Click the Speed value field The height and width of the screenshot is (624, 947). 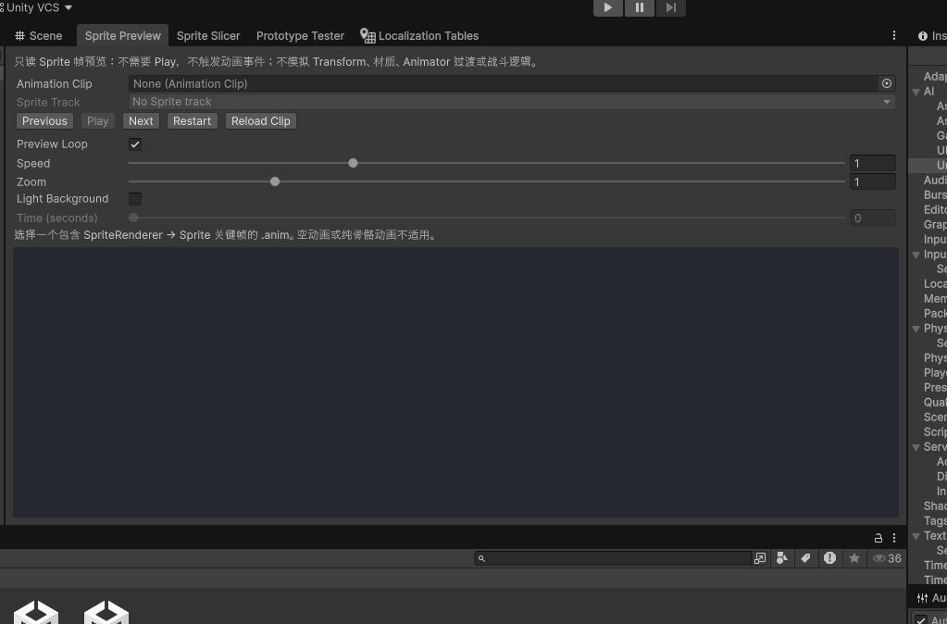(x=872, y=163)
